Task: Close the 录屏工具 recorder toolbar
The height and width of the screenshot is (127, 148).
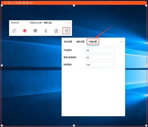Action: tap(69, 23)
